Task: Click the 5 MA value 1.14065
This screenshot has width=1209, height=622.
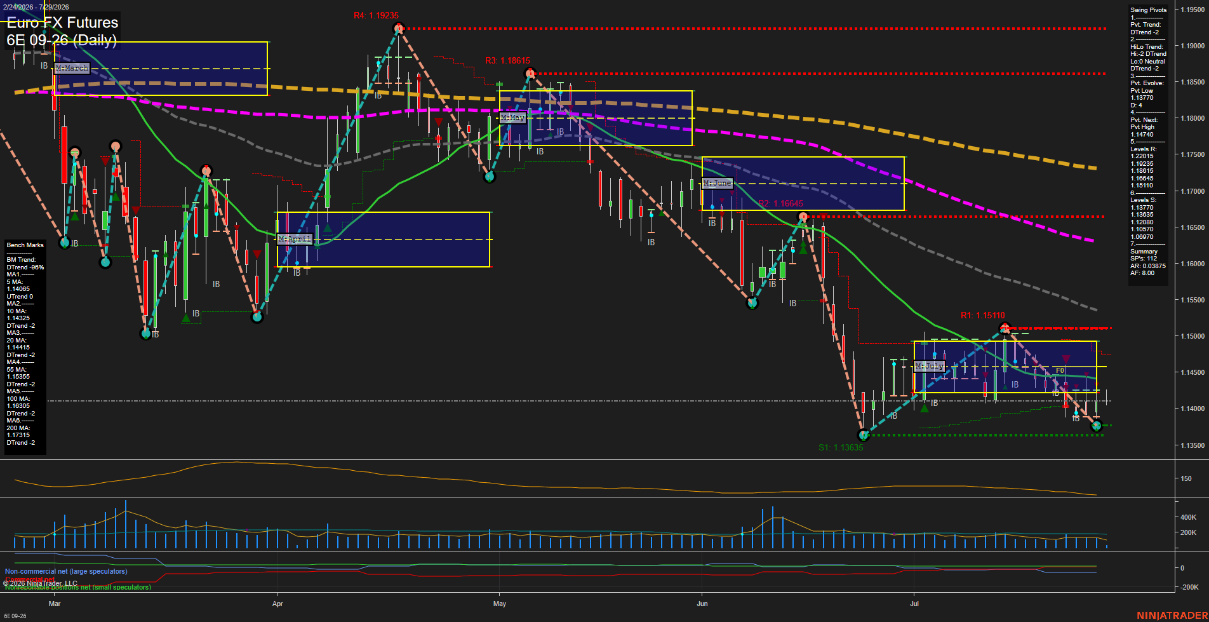Action: pos(18,289)
